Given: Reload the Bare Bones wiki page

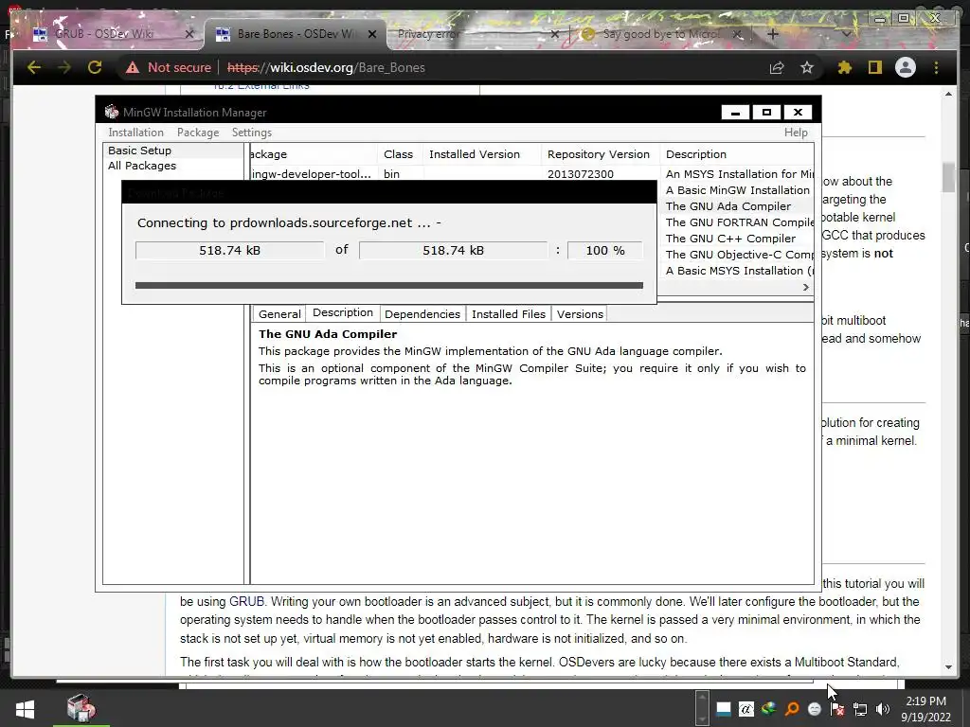Looking at the screenshot, I should (95, 67).
